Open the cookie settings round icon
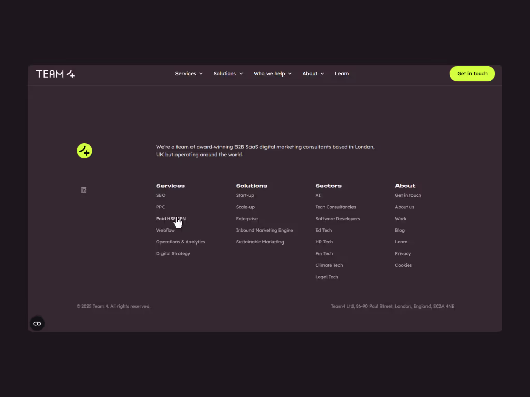Image resolution: width=530 pixels, height=397 pixels. click(37, 324)
